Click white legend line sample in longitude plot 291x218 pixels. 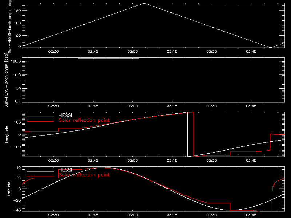(40, 117)
